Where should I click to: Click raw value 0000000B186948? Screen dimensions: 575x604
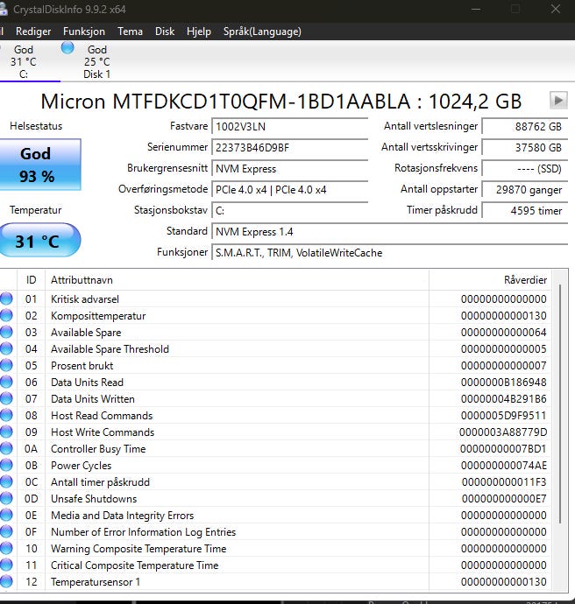[504, 383]
